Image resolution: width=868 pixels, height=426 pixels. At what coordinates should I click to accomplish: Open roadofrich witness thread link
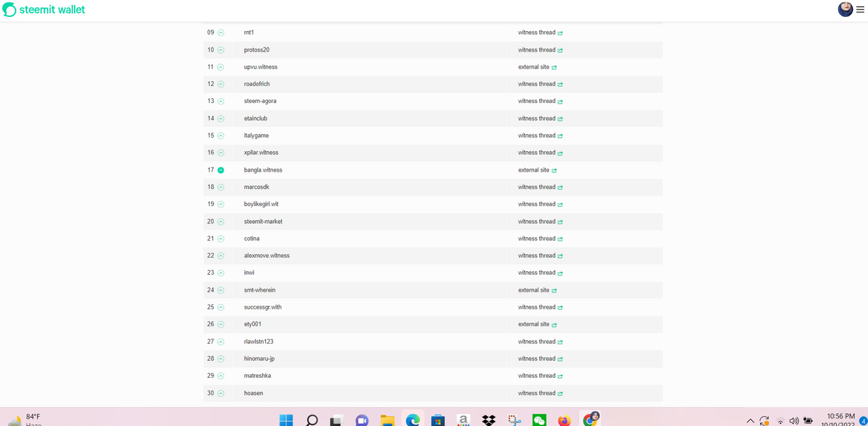(540, 84)
